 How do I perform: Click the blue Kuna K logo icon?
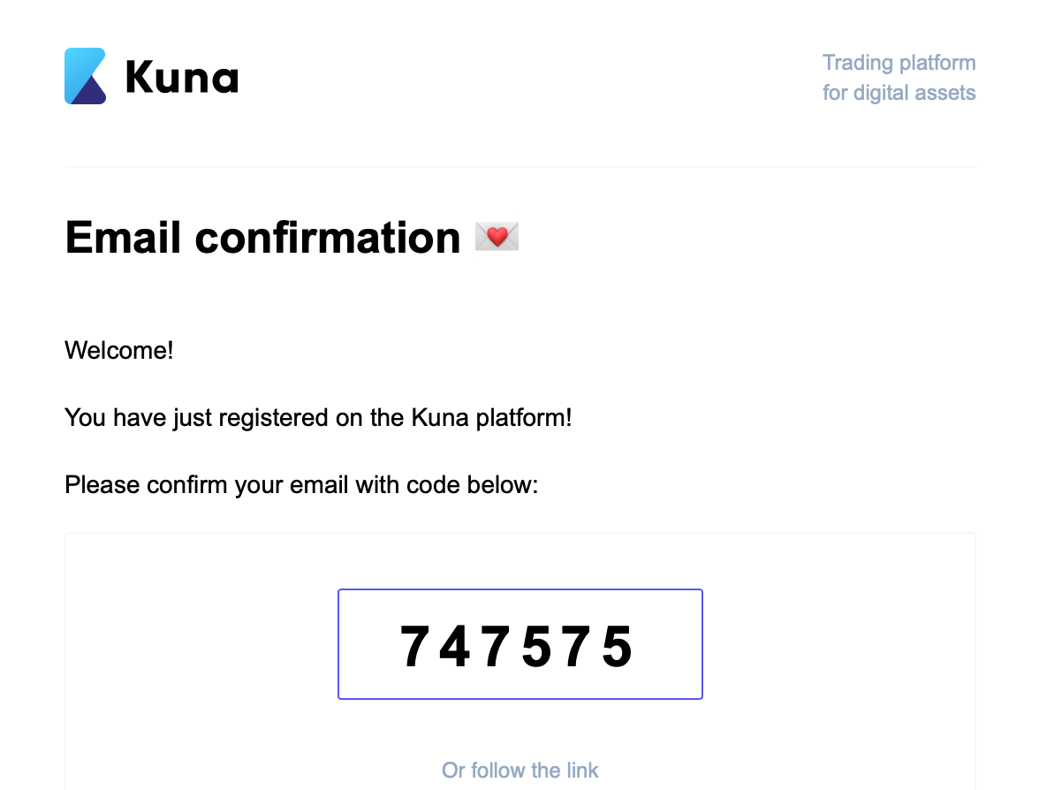click(x=85, y=76)
